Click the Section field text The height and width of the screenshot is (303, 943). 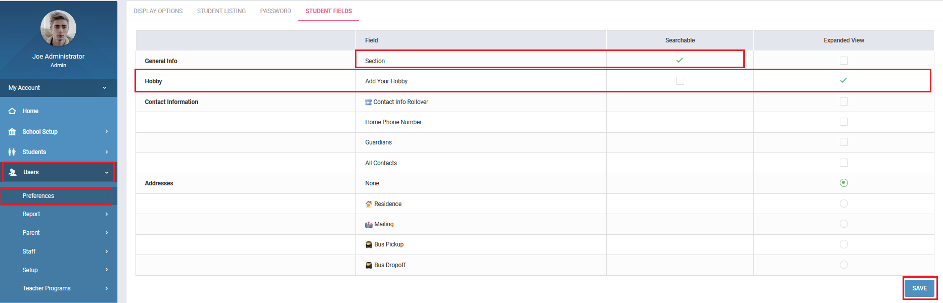(x=375, y=61)
